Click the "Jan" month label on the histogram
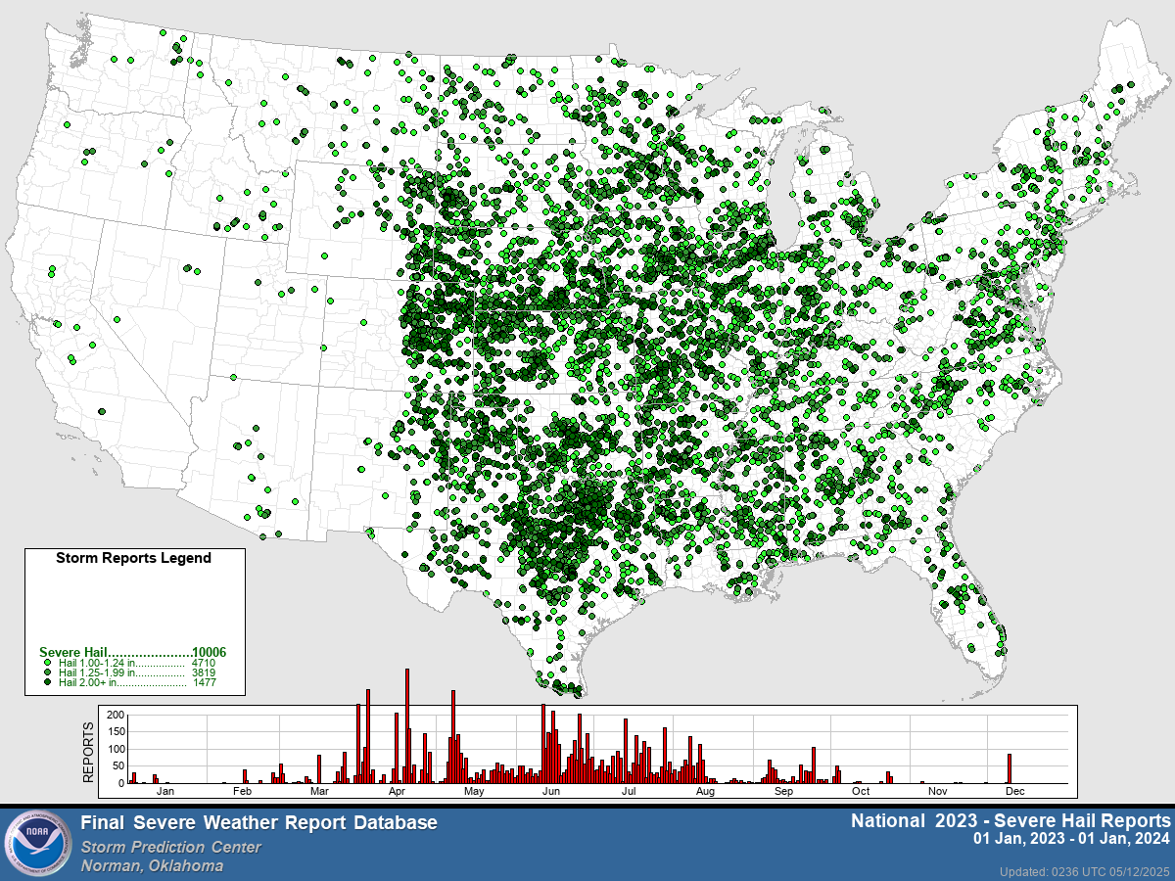1175x881 pixels. click(x=165, y=790)
